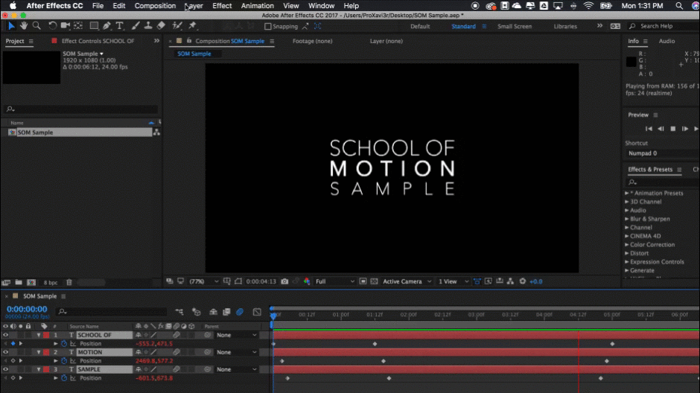This screenshot has height=393, width=700.
Task: Click the viewer exposure value +0.0
Action: 535,281
